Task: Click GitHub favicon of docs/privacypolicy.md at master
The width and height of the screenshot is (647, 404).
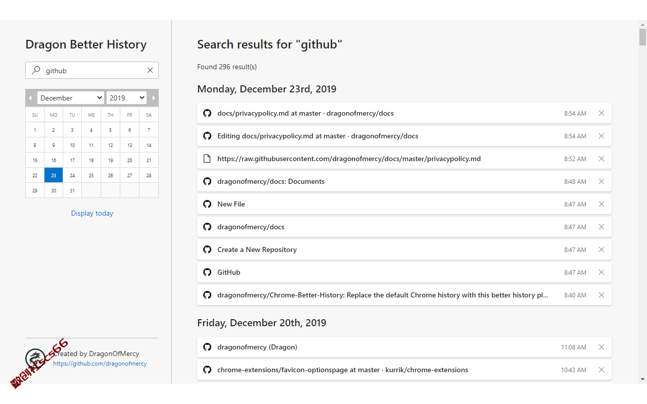Action: pyautogui.click(x=207, y=113)
